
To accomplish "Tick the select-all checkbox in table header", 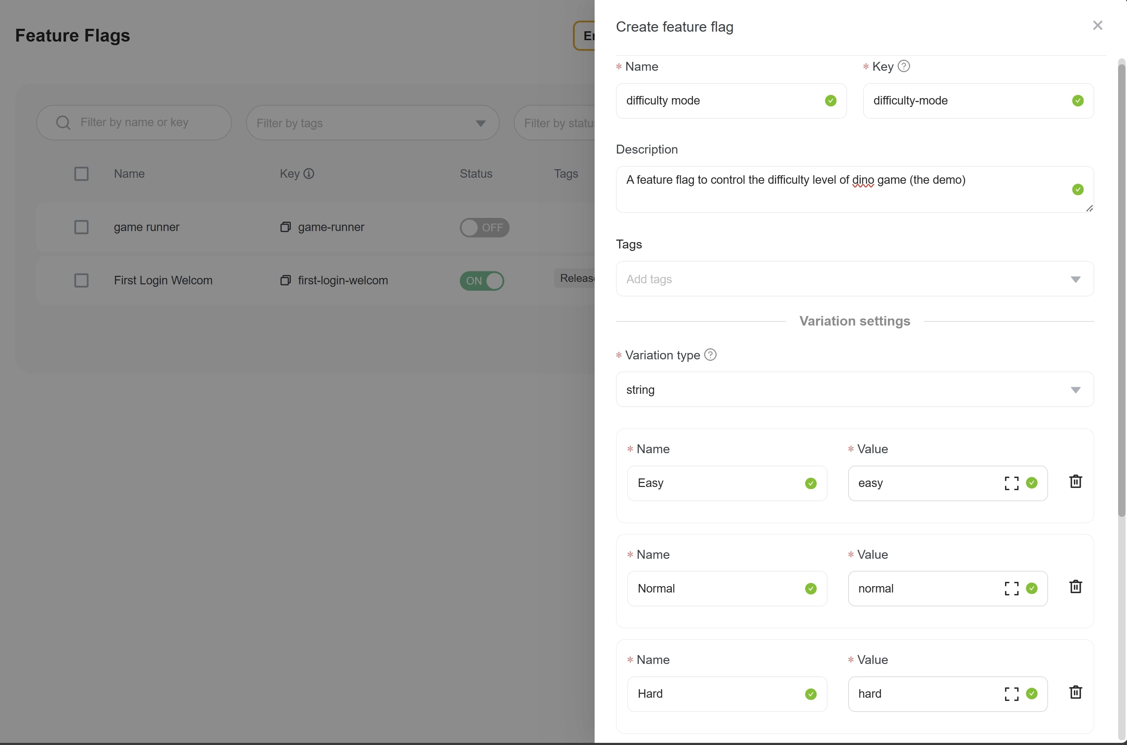I will tap(81, 174).
